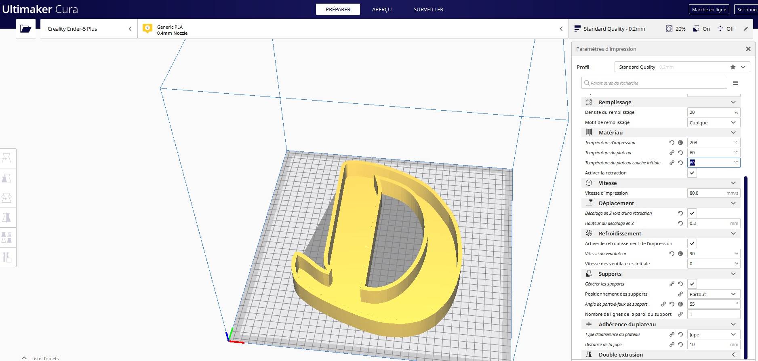Reset Distance de la jupe value
The image size is (758, 361).
click(x=680, y=344)
